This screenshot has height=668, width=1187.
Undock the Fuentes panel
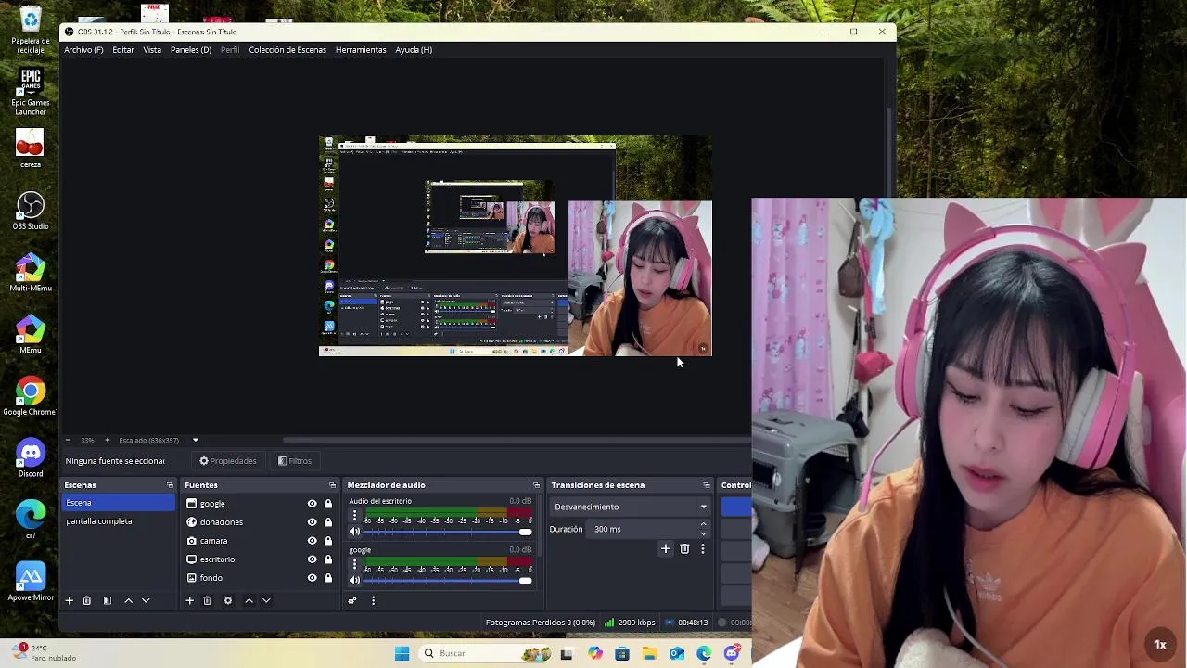click(332, 484)
